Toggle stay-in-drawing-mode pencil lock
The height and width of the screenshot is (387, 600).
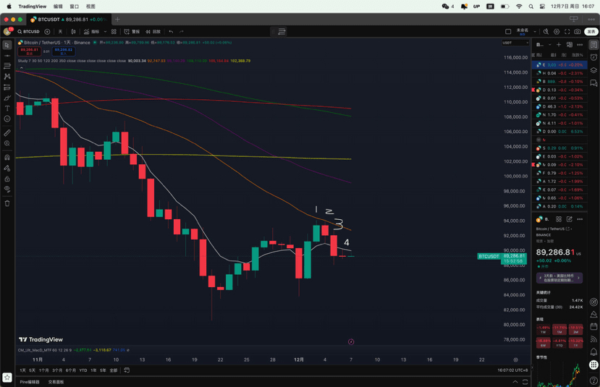(x=7, y=169)
